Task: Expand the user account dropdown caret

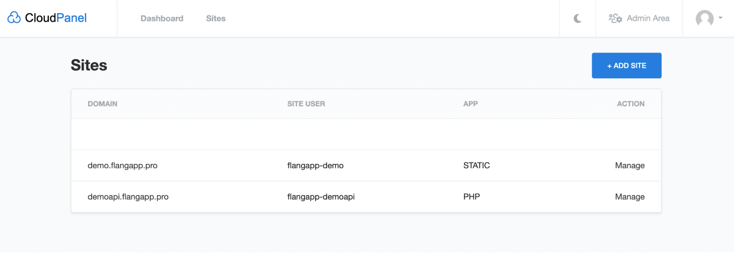Action: coord(720,18)
